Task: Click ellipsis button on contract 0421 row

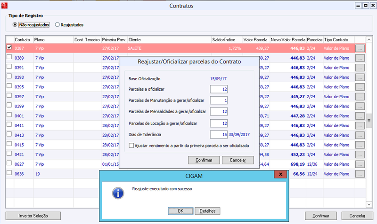Action: (x=360, y=154)
